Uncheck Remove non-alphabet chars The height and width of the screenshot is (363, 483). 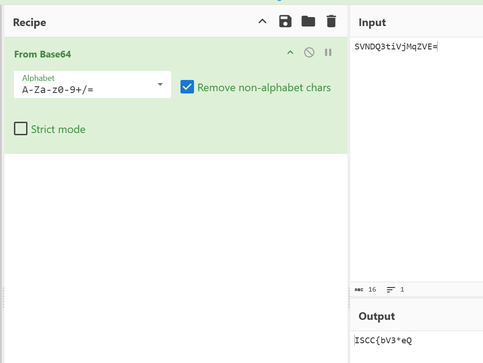(187, 87)
